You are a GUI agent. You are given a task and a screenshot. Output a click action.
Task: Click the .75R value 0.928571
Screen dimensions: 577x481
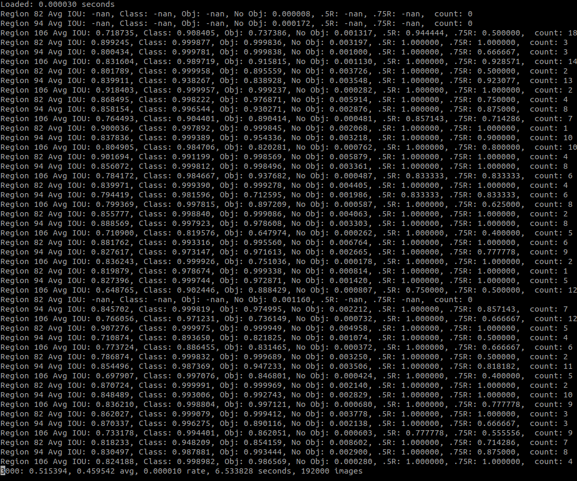(x=501, y=61)
